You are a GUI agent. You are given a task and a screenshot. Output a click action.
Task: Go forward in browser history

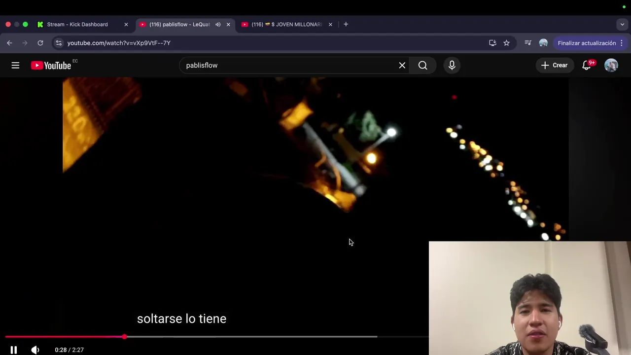[x=25, y=43]
